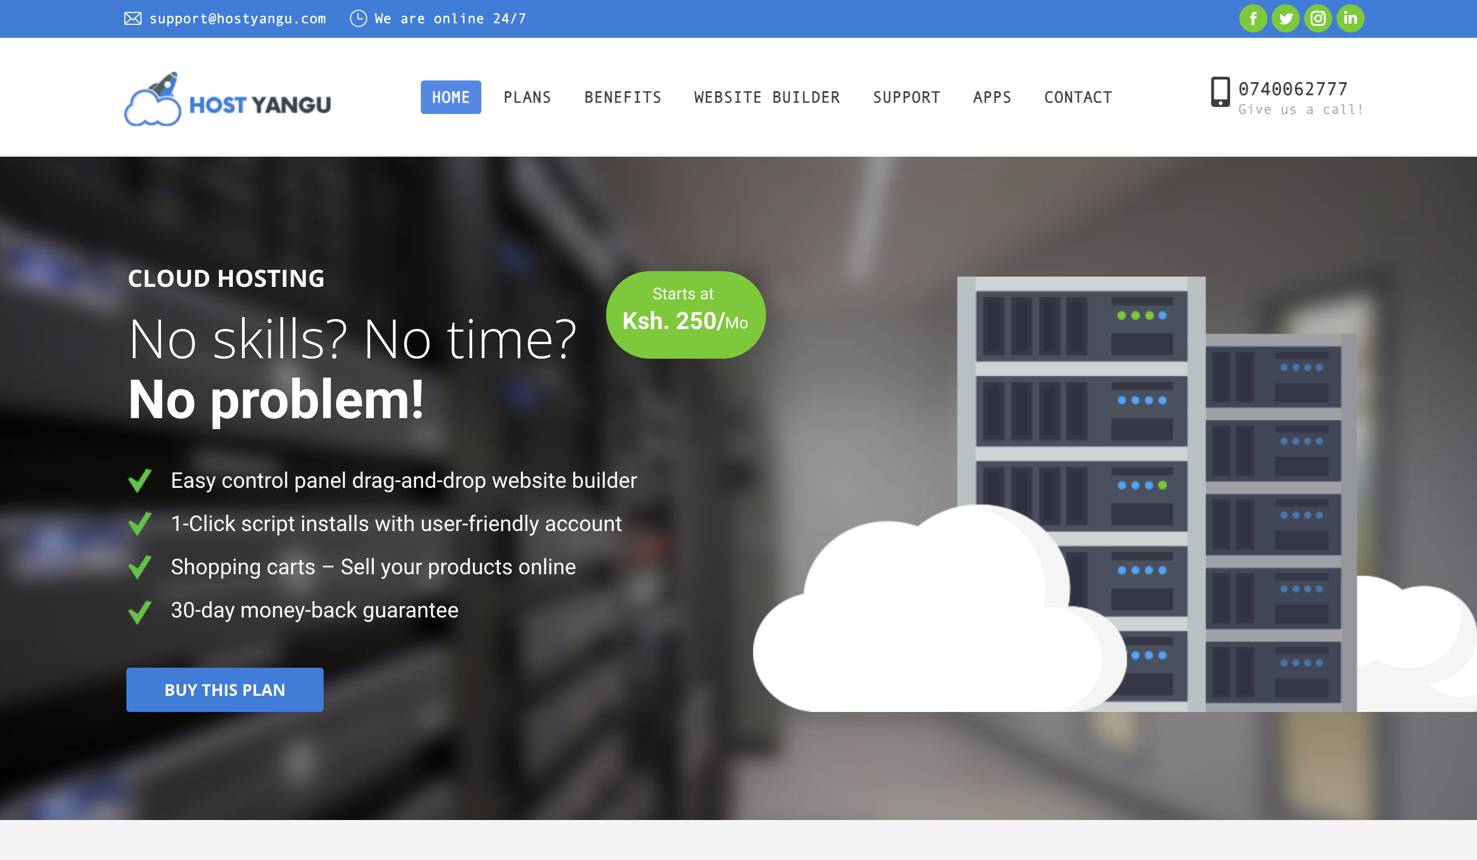Go to the Plans menu item

click(527, 97)
